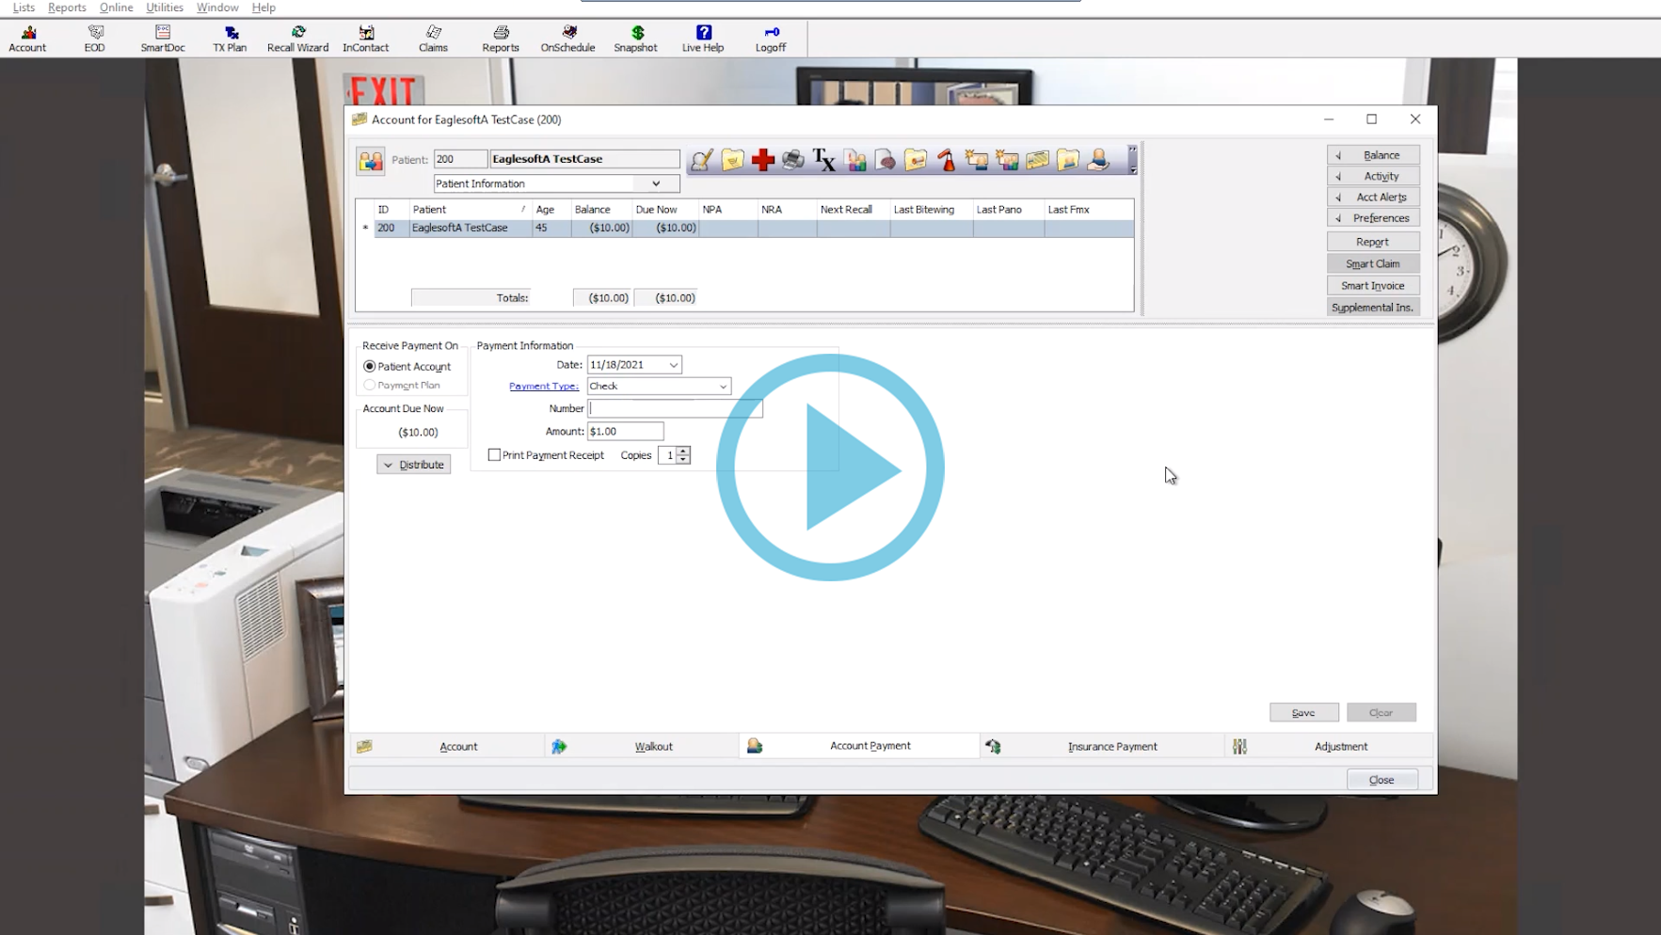Open the Recall Wizard from the toolbar

coord(297,39)
